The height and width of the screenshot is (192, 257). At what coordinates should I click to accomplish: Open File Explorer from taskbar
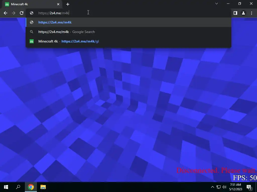click(43, 187)
